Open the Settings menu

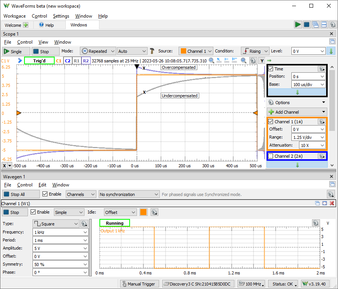coord(61,16)
